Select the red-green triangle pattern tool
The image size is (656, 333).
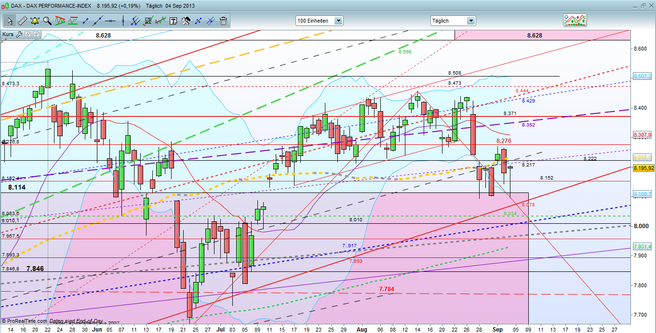(x=60, y=21)
